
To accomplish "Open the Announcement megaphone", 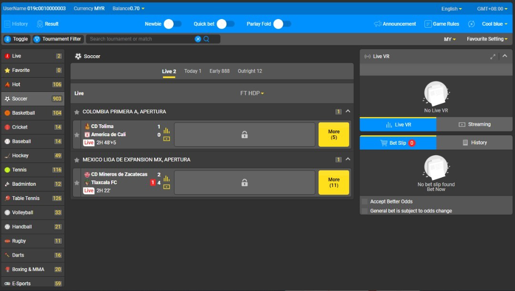I will (378, 24).
